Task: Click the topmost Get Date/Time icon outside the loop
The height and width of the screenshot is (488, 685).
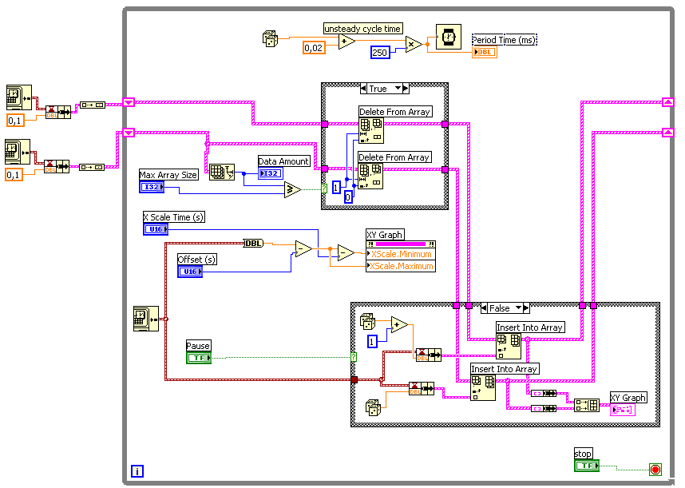Action: [x=19, y=97]
